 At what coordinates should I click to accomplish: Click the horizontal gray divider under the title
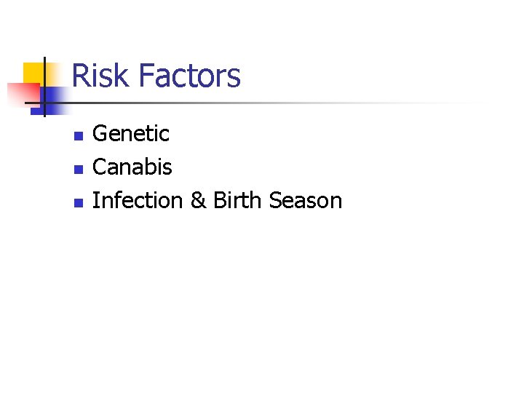click(291, 103)
